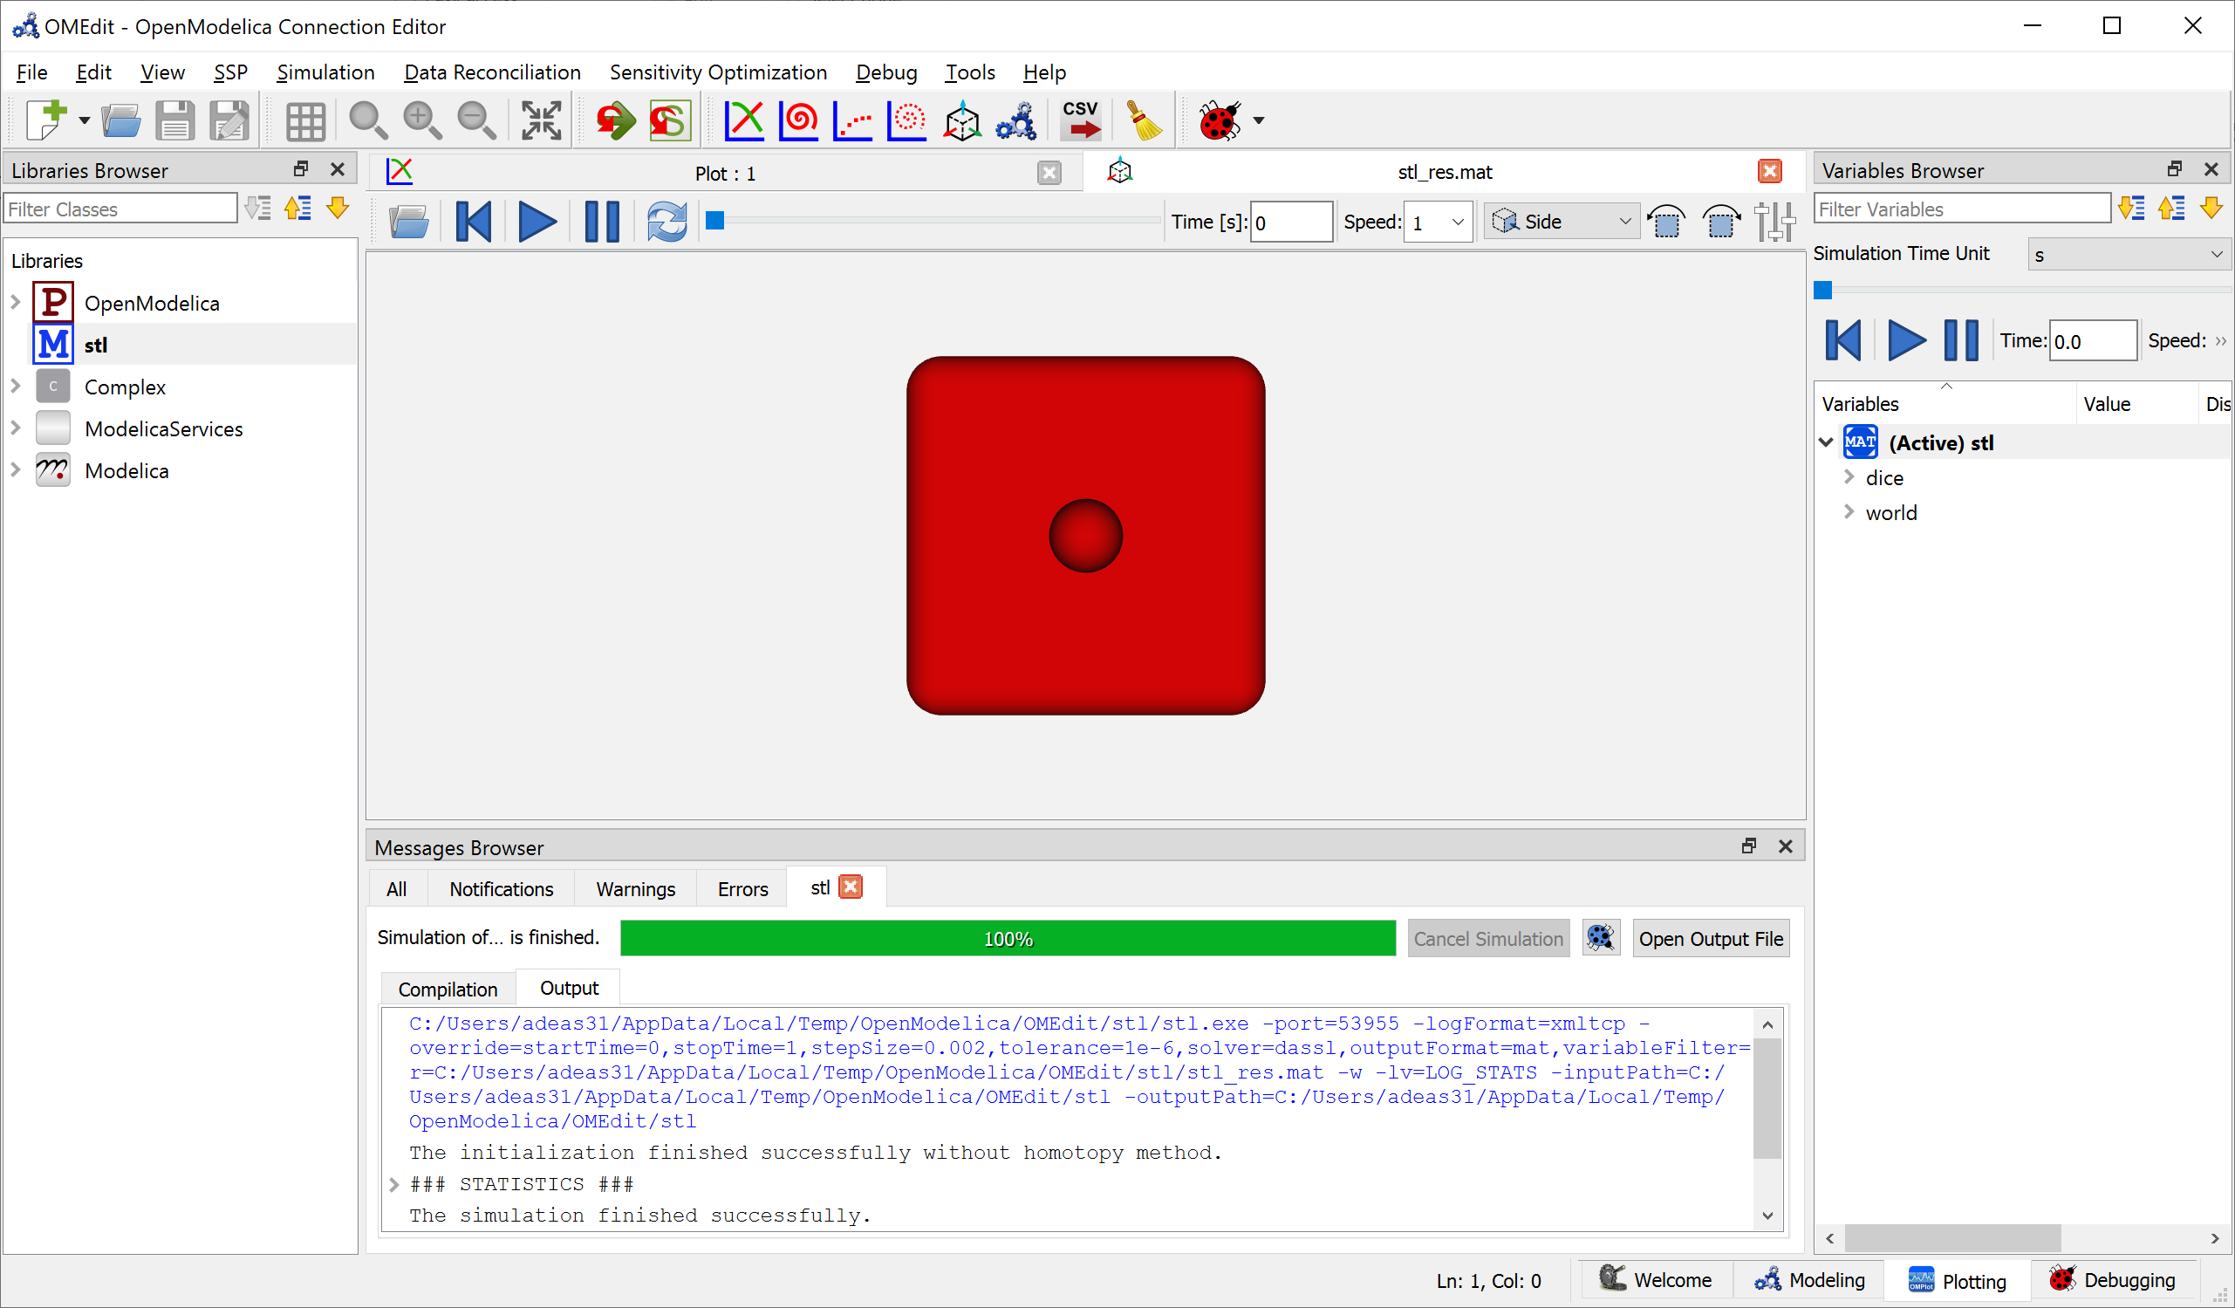Toggle the grid lines toolbar button

click(x=305, y=120)
